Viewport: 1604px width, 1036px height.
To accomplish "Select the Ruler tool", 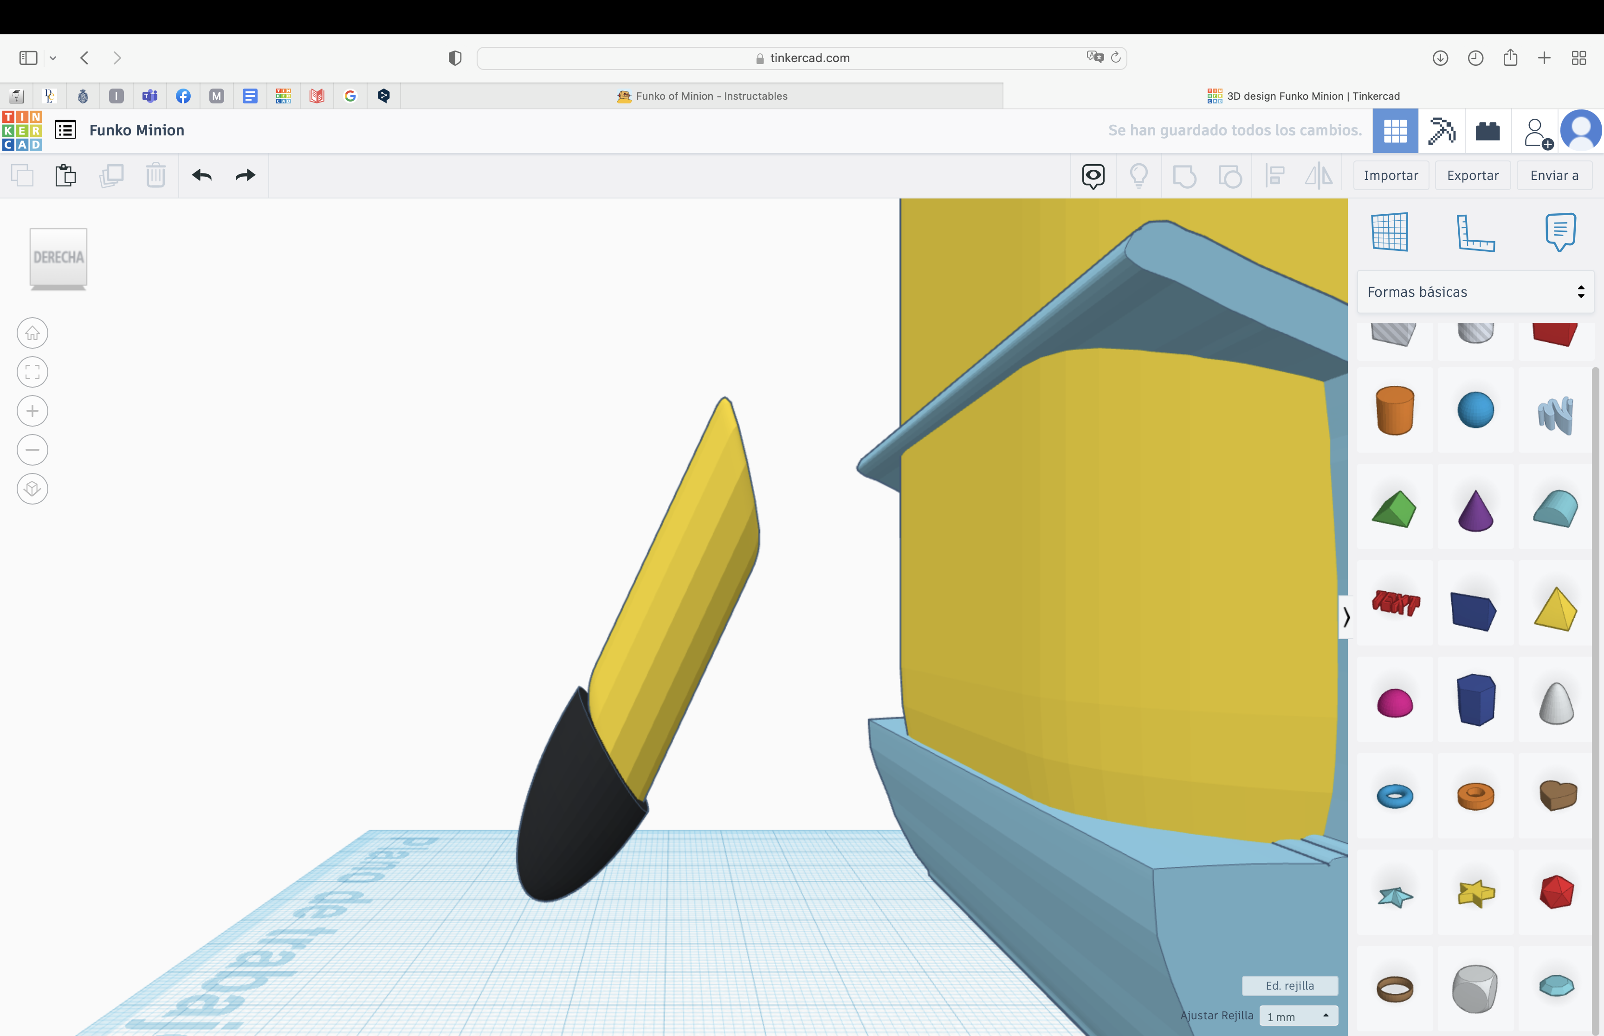I will 1475,232.
